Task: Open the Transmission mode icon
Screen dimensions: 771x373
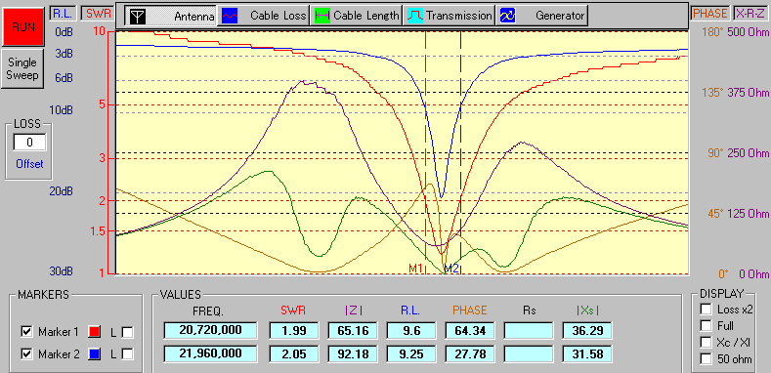Action: [x=414, y=16]
